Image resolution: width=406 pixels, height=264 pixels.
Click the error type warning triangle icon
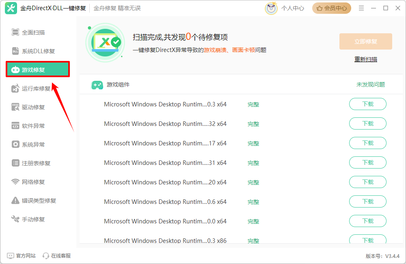click(x=15, y=201)
